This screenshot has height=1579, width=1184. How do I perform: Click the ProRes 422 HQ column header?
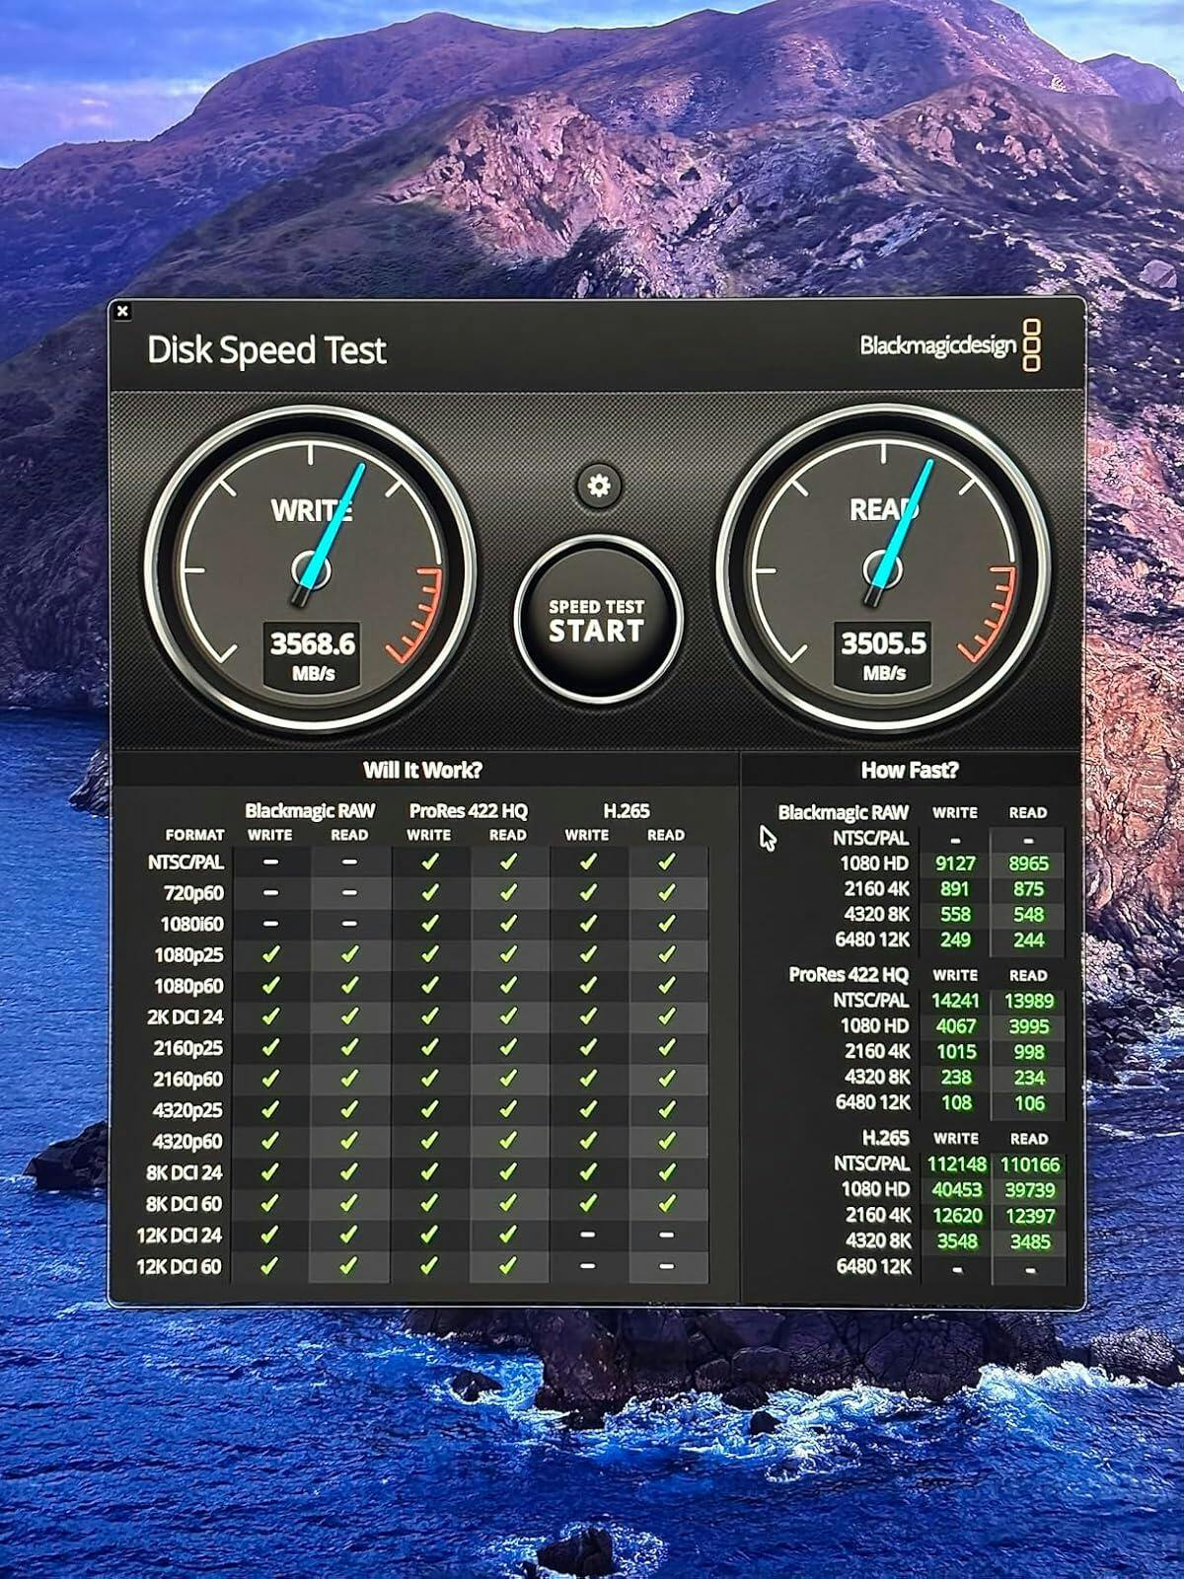[x=468, y=811]
